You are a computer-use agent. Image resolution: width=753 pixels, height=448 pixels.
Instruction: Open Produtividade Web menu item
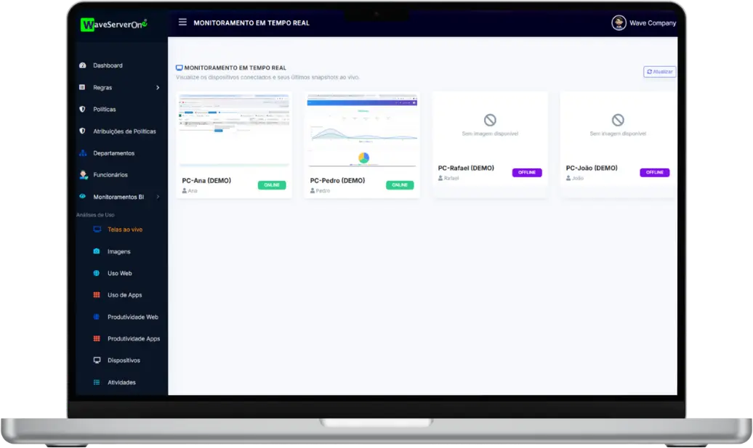click(132, 317)
